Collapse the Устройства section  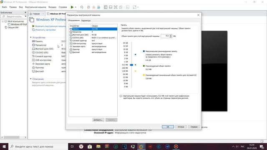pyautogui.click(x=30, y=37)
